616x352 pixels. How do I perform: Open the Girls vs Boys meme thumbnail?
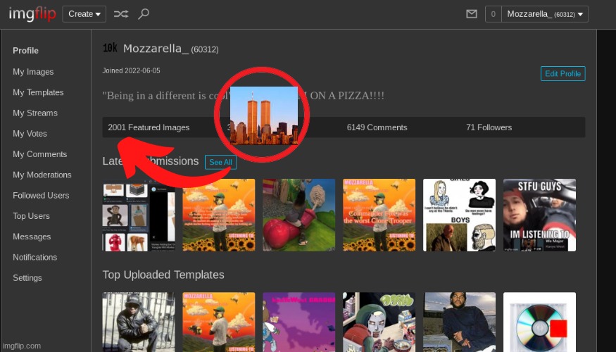coord(459,215)
